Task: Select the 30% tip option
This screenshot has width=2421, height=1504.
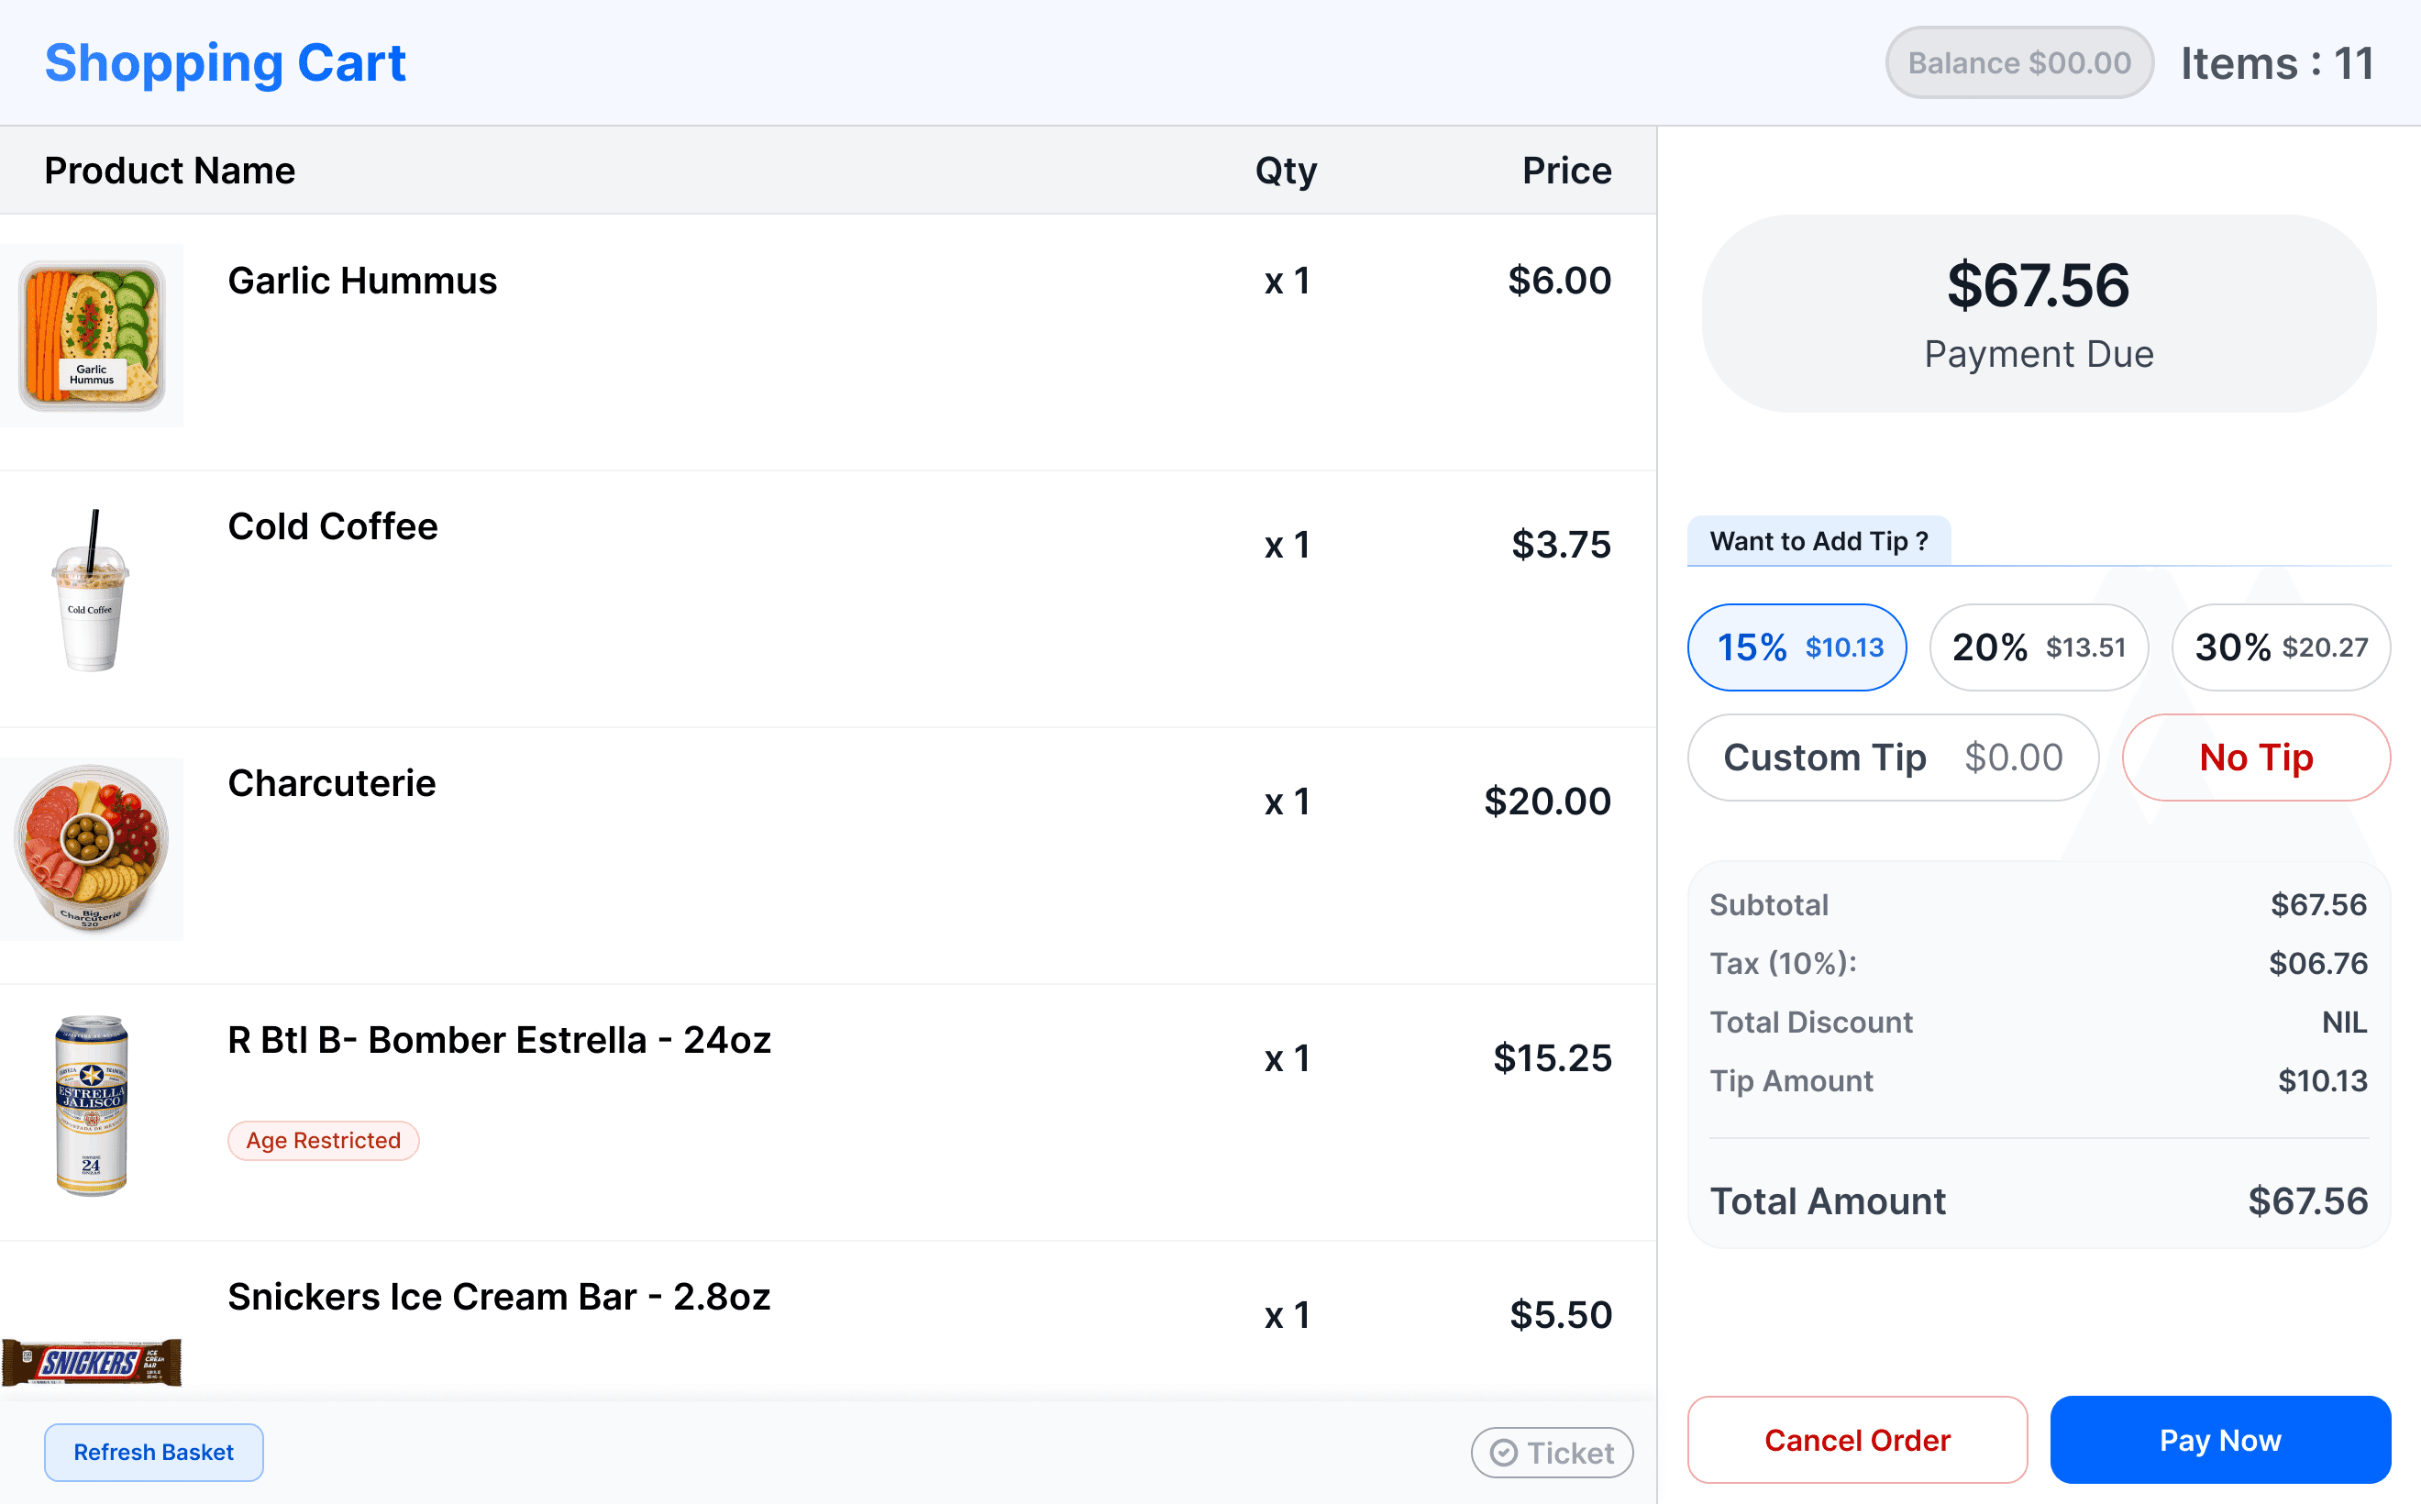Action: pos(2280,647)
